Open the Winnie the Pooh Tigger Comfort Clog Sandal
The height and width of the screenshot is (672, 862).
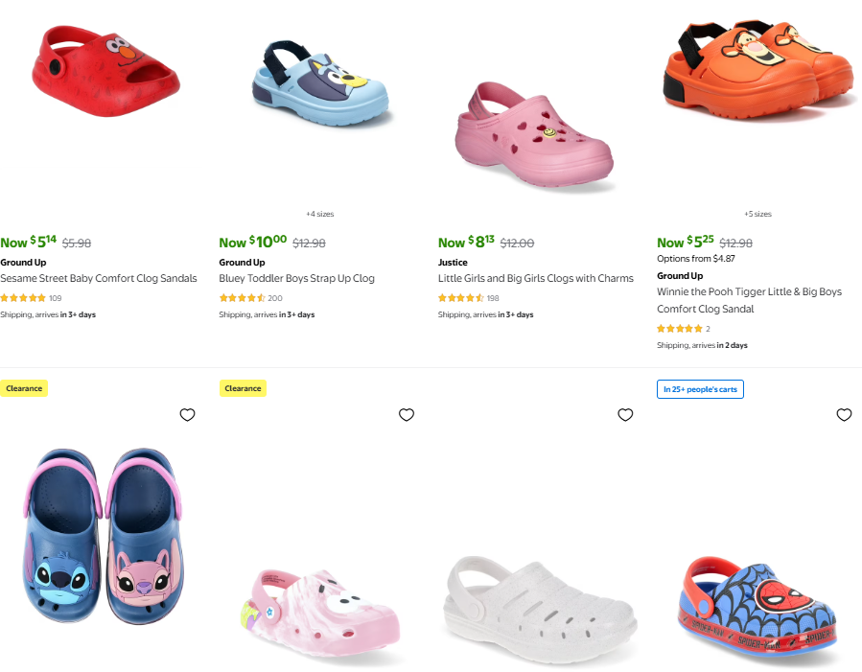click(749, 291)
